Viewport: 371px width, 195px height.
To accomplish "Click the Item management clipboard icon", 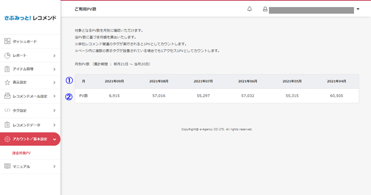I will [7, 69].
